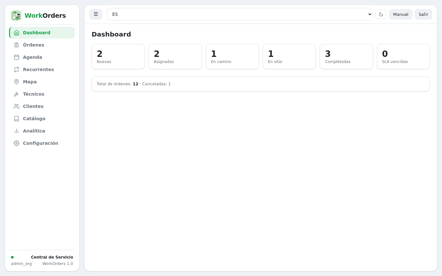Open the Completadas stat card
This screenshot has width=442, height=276.
(346, 57)
